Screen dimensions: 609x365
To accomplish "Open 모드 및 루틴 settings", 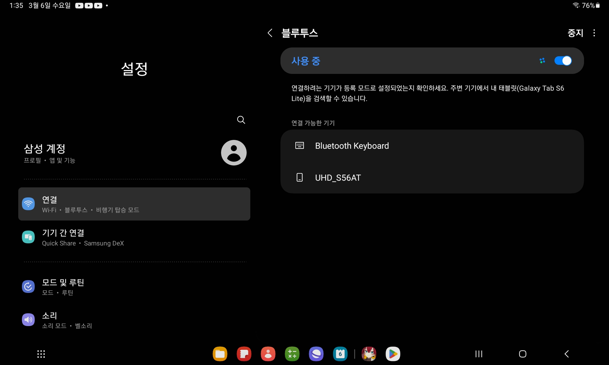I will pyautogui.click(x=134, y=287).
